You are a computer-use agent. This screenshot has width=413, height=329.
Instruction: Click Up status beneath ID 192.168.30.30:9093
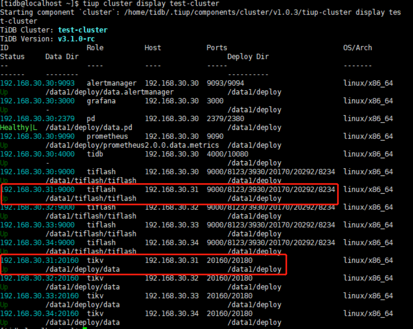pos(4,92)
